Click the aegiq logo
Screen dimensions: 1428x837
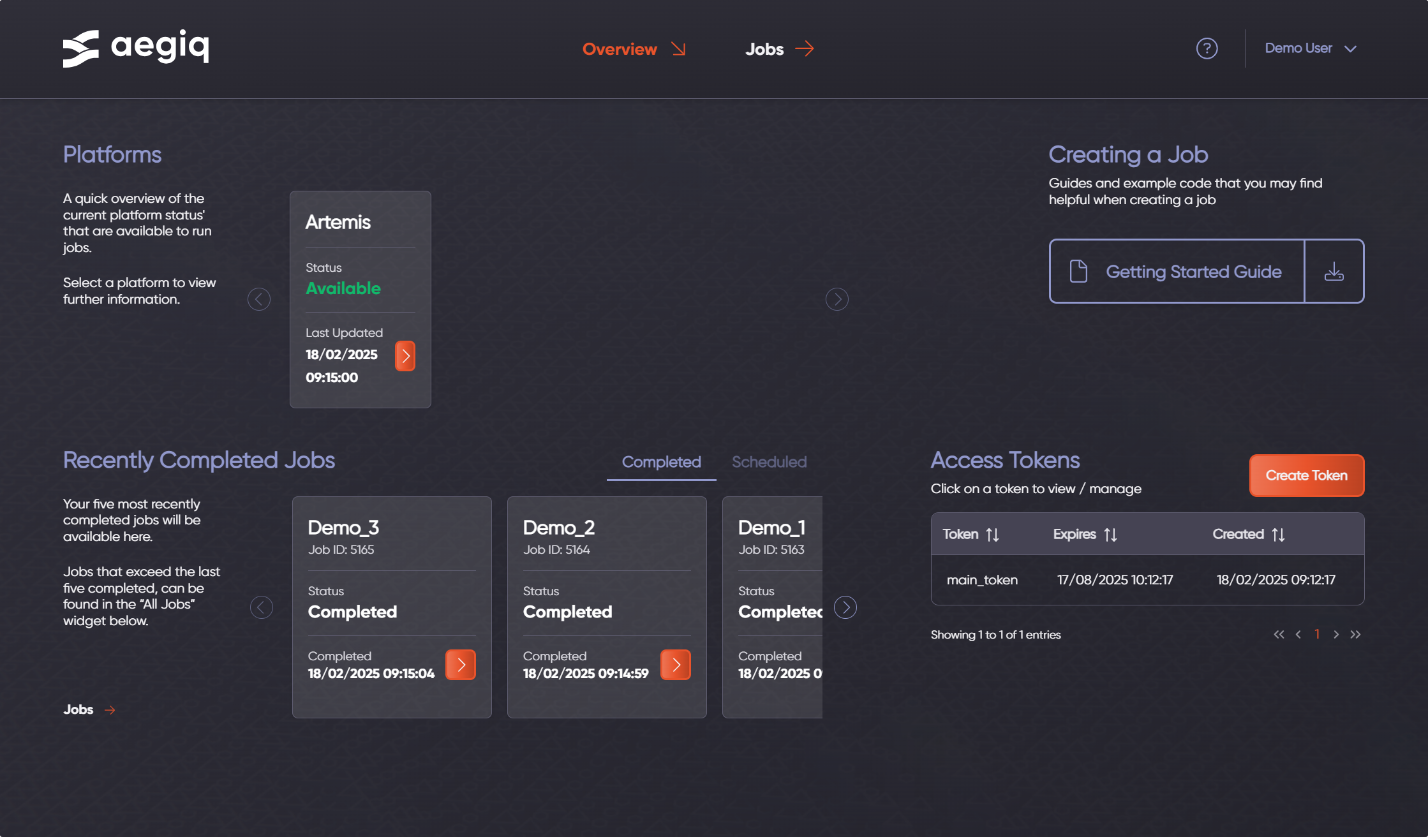(x=136, y=48)
